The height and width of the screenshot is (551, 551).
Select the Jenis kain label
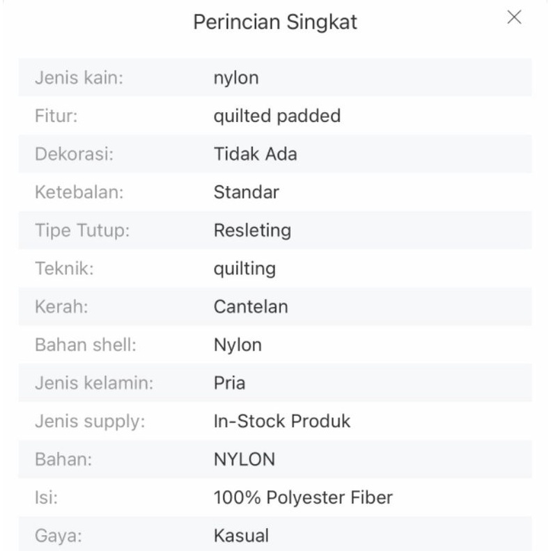pyautogui.click(x=79, y=77)
